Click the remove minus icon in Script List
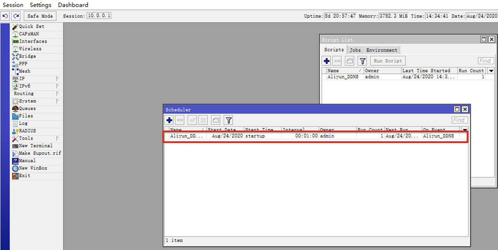This screenshot has width=498, height=250. pyautogui.click(x=337, y=61)
